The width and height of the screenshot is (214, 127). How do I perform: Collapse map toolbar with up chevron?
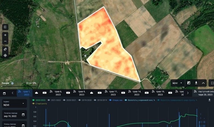203,83
